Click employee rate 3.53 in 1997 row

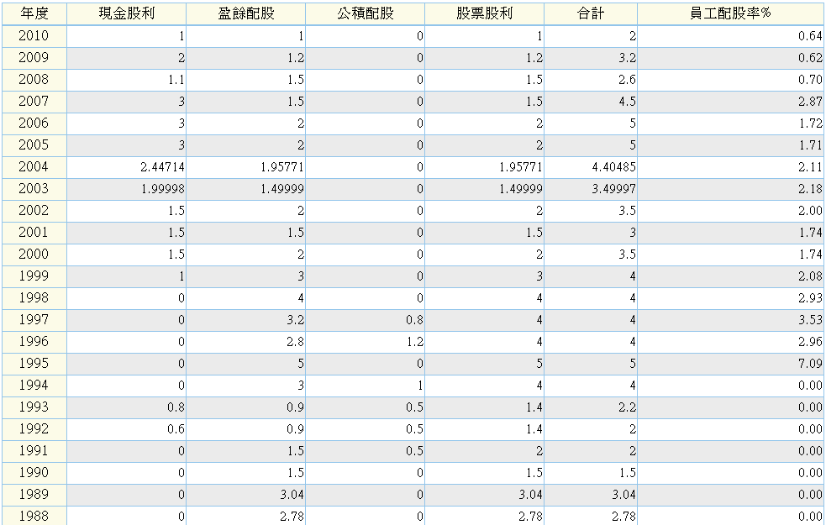tap(810, 320)
